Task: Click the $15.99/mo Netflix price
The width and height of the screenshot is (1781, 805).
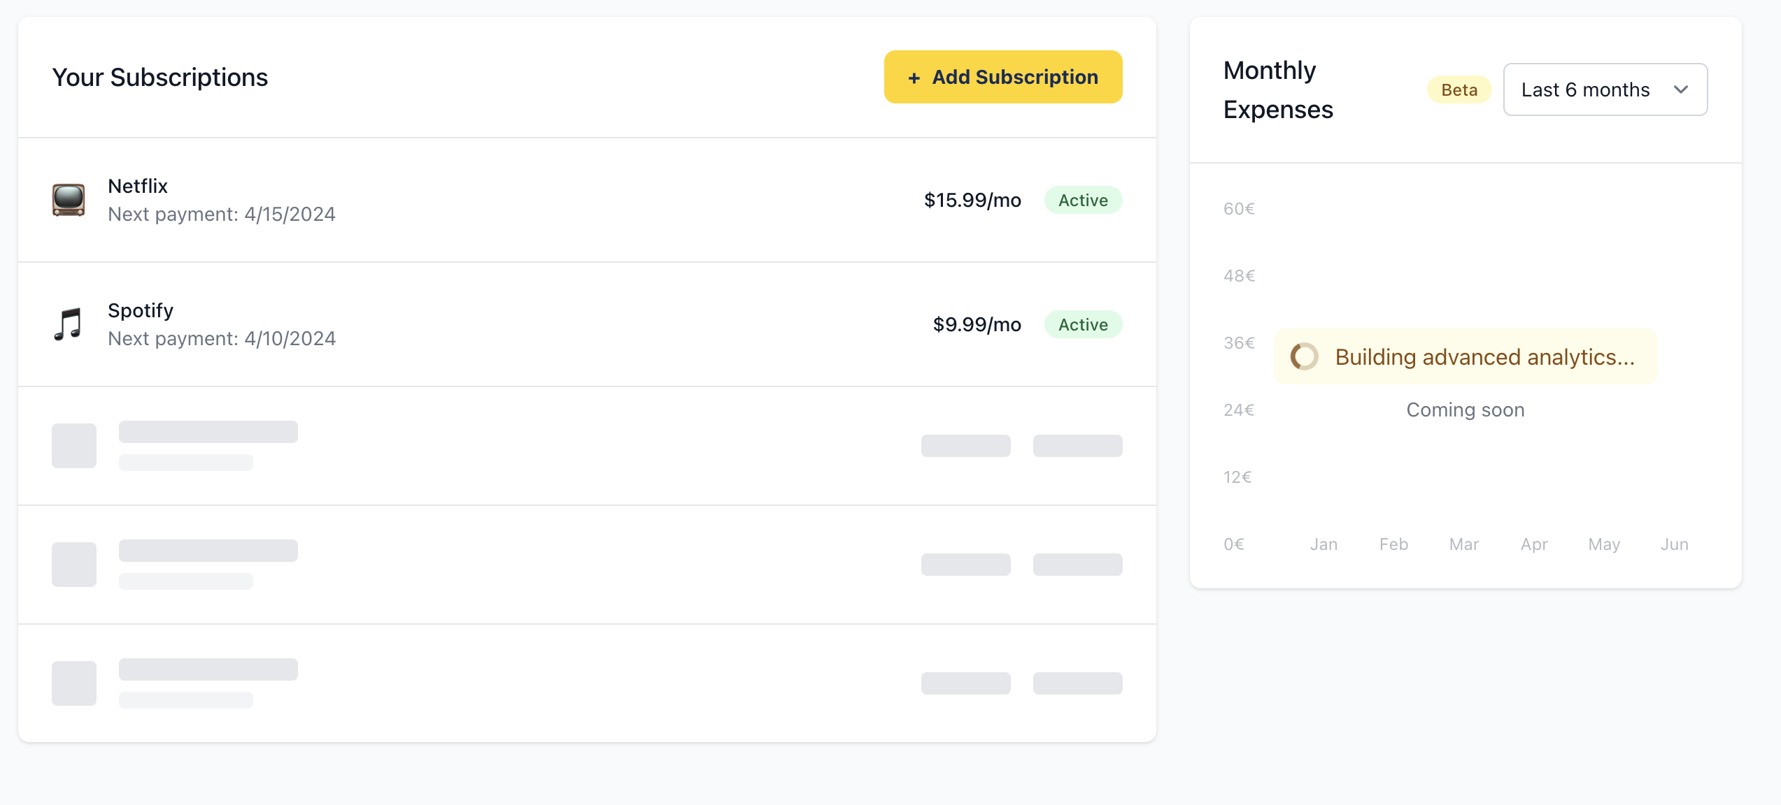Action: click(972, 200)
